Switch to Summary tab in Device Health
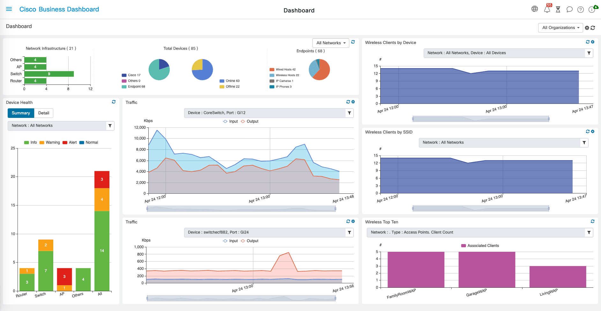Viewport: 601px width, 311px height. 21,113
